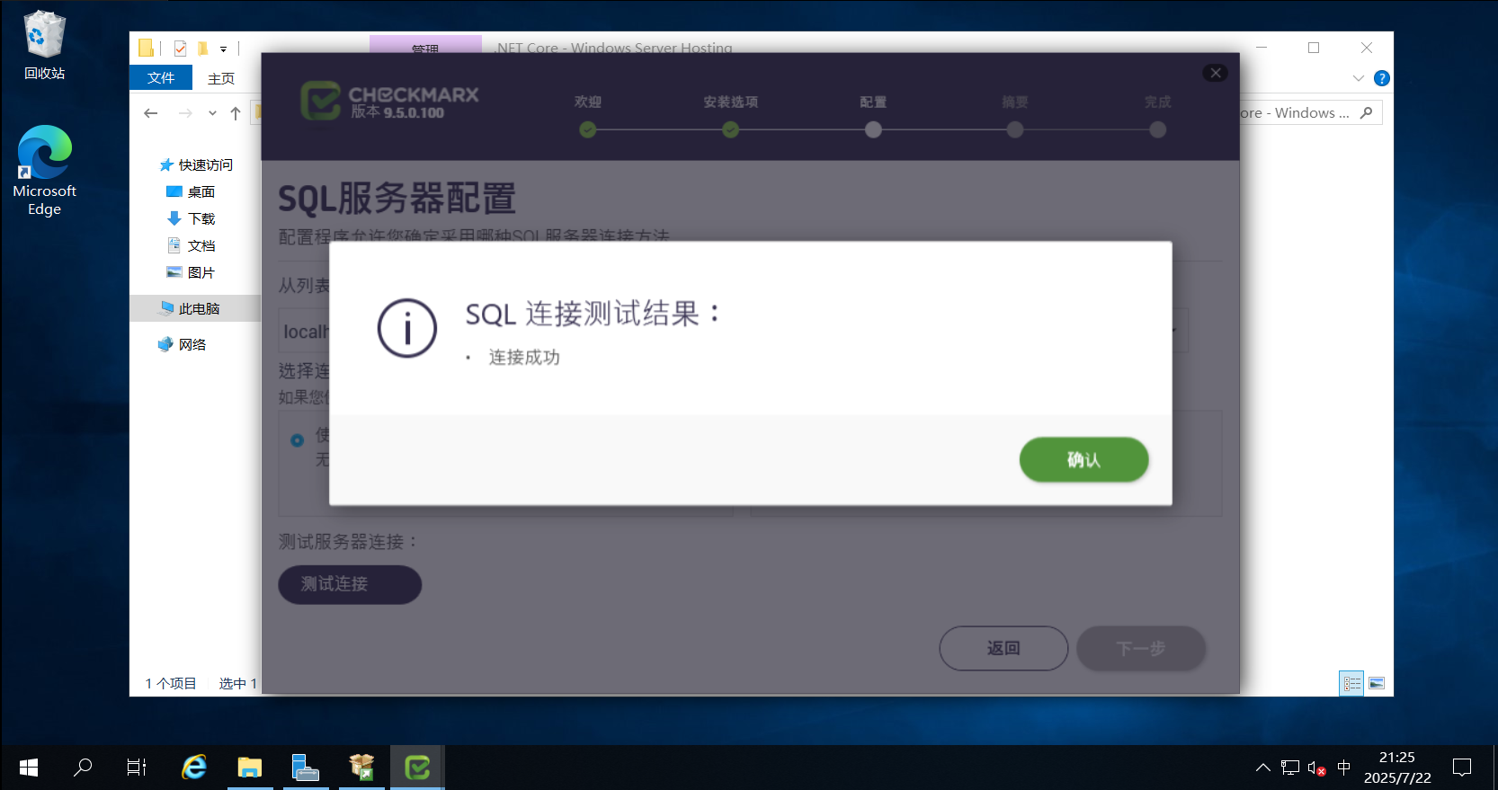
Task: Select the 摘要 summary step marker
Action: 1015,130
